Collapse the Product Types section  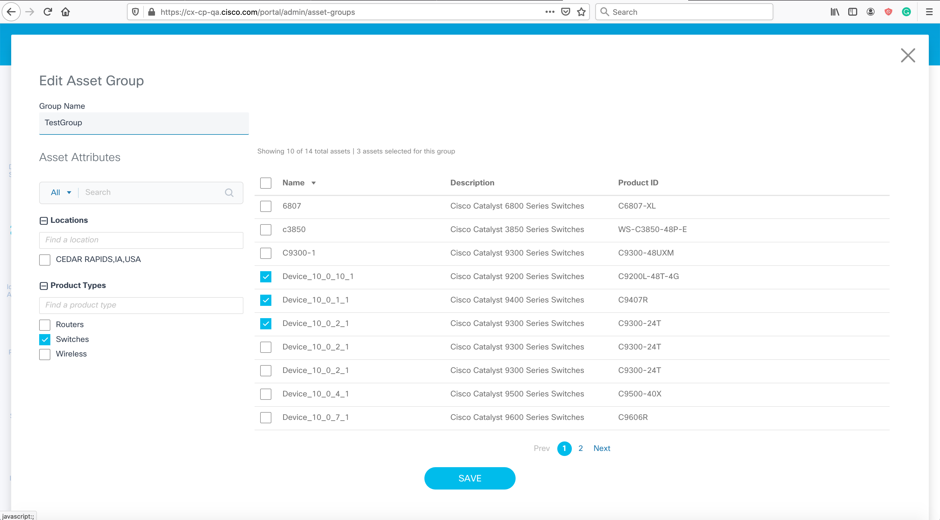43,286
